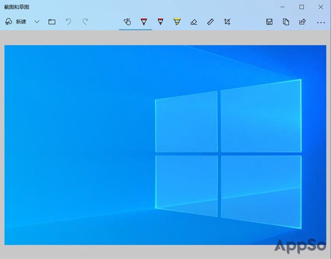Undo the last annotation
Image resolution: width=331 pixels, height=259 pixels.
[x=68, y=22]
